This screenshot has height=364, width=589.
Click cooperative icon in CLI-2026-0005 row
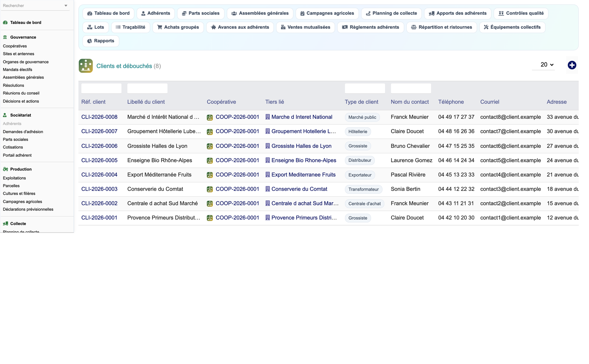210,161
